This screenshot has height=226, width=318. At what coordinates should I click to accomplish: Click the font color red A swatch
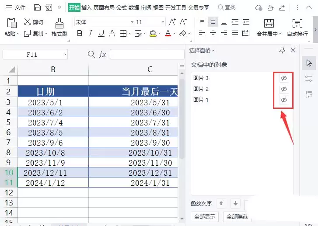pos(168,34)
